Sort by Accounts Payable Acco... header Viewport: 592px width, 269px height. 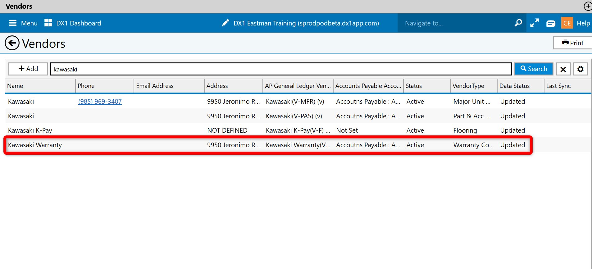point(368,86)
